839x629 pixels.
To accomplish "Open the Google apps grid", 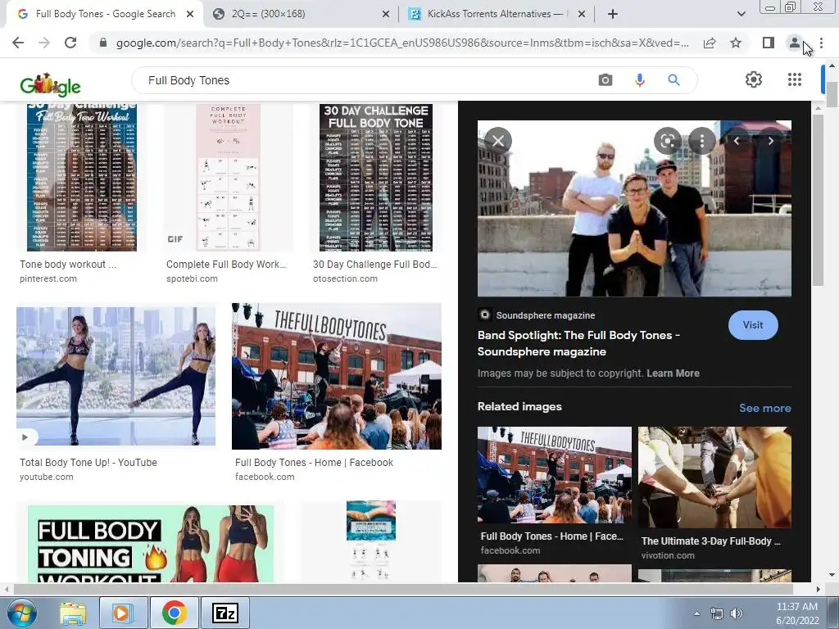I will (795, 79).
